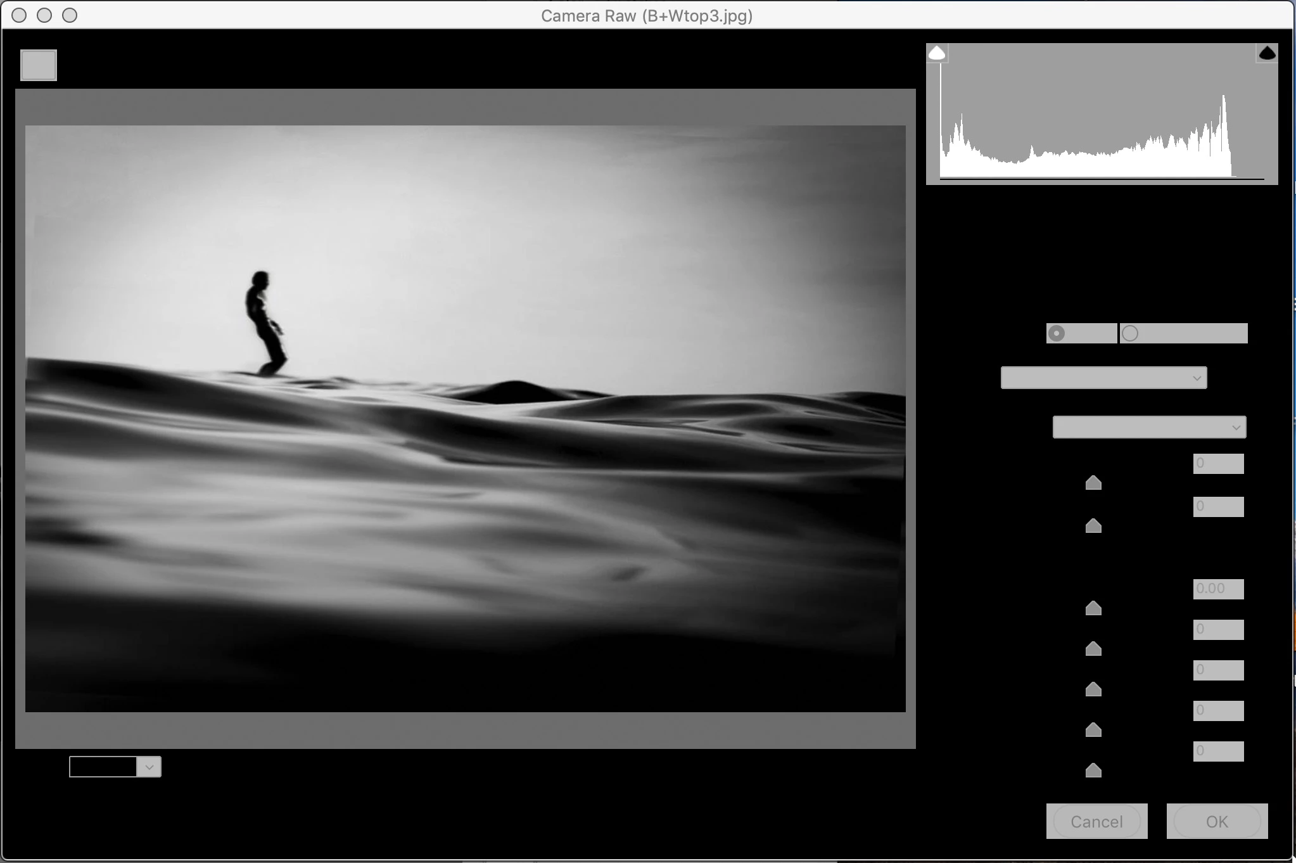Toggle the black clipping warning triangle on histogram
The image size is (1296, 863).
pos(1267,53)
